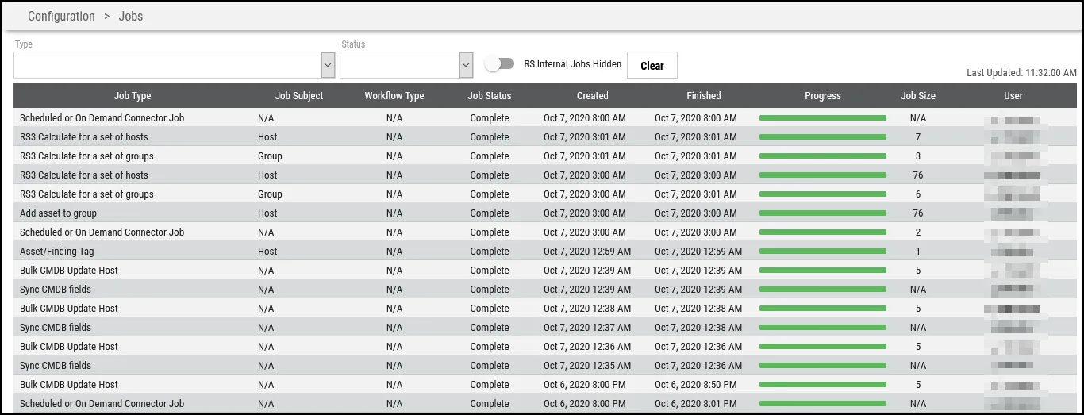Click 'RS Internal Jobs Hidden' label text
This screenshot has height=415, width=1084.
[x=573, y=64]
